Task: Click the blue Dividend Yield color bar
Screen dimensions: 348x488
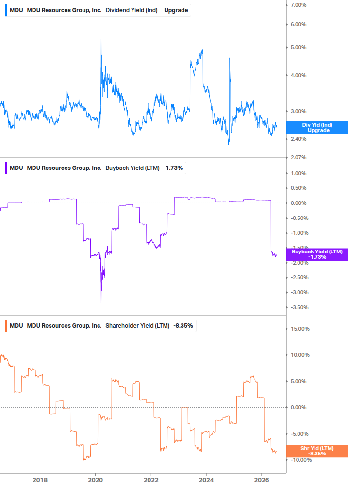Action: [x=6, y=10]
